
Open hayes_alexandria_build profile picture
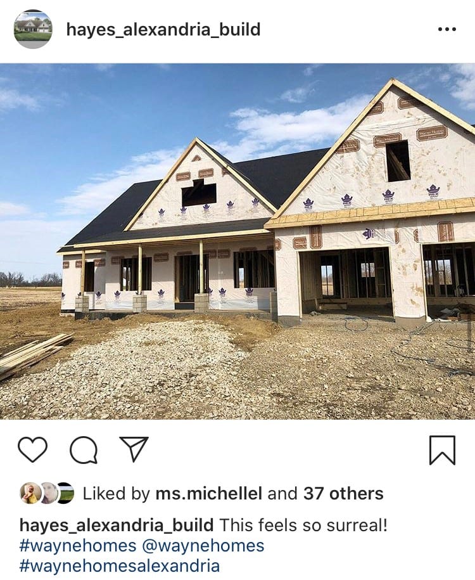coord(33,29)
